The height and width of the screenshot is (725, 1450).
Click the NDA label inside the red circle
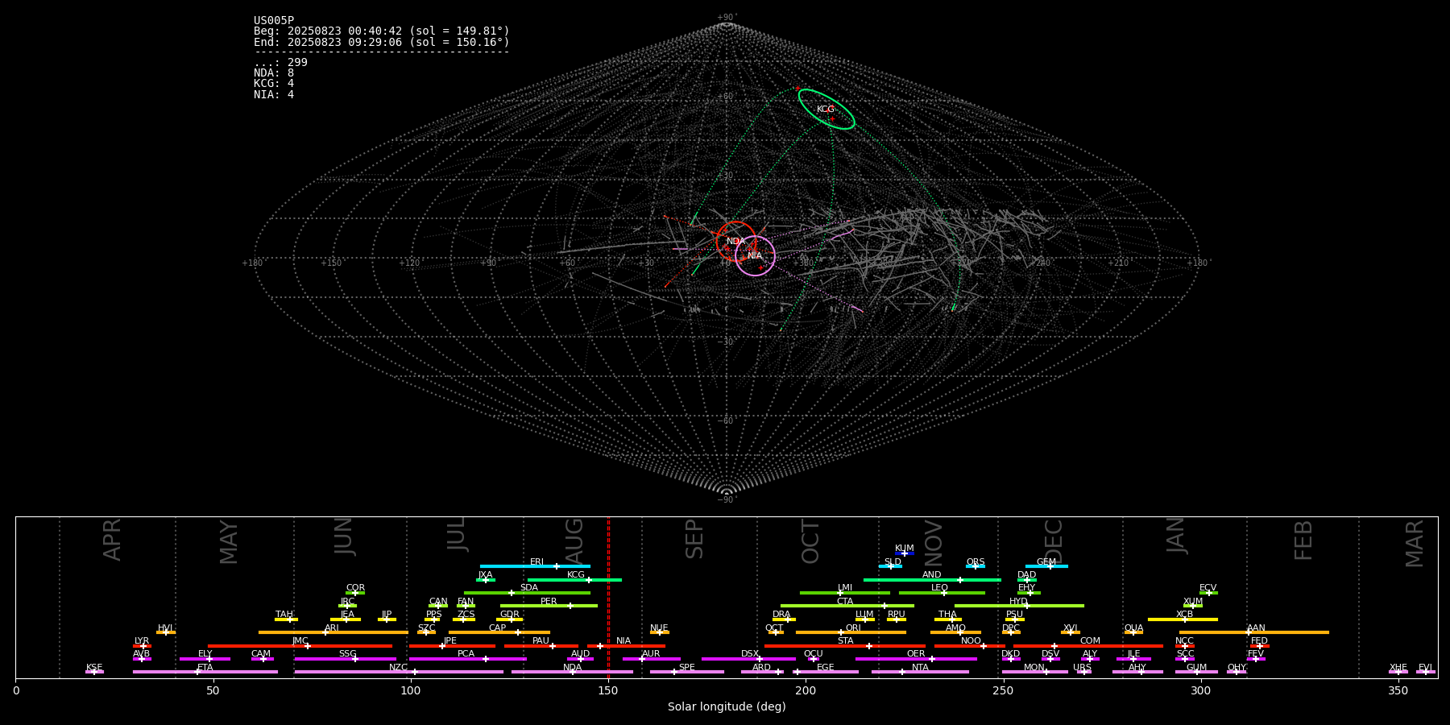735,242
